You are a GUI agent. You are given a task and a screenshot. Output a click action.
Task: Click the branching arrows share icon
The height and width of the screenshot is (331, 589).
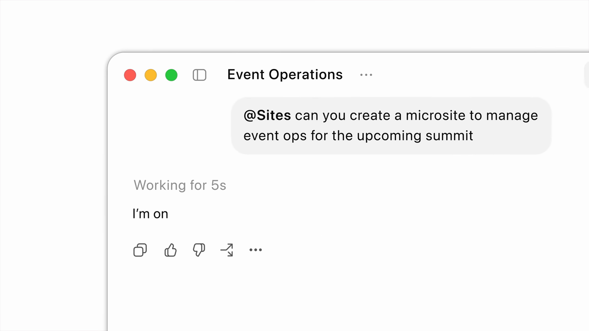point(227,250)
